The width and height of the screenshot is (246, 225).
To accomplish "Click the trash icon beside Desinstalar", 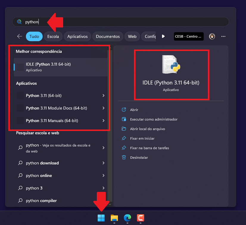I will [x=124, y=157].
